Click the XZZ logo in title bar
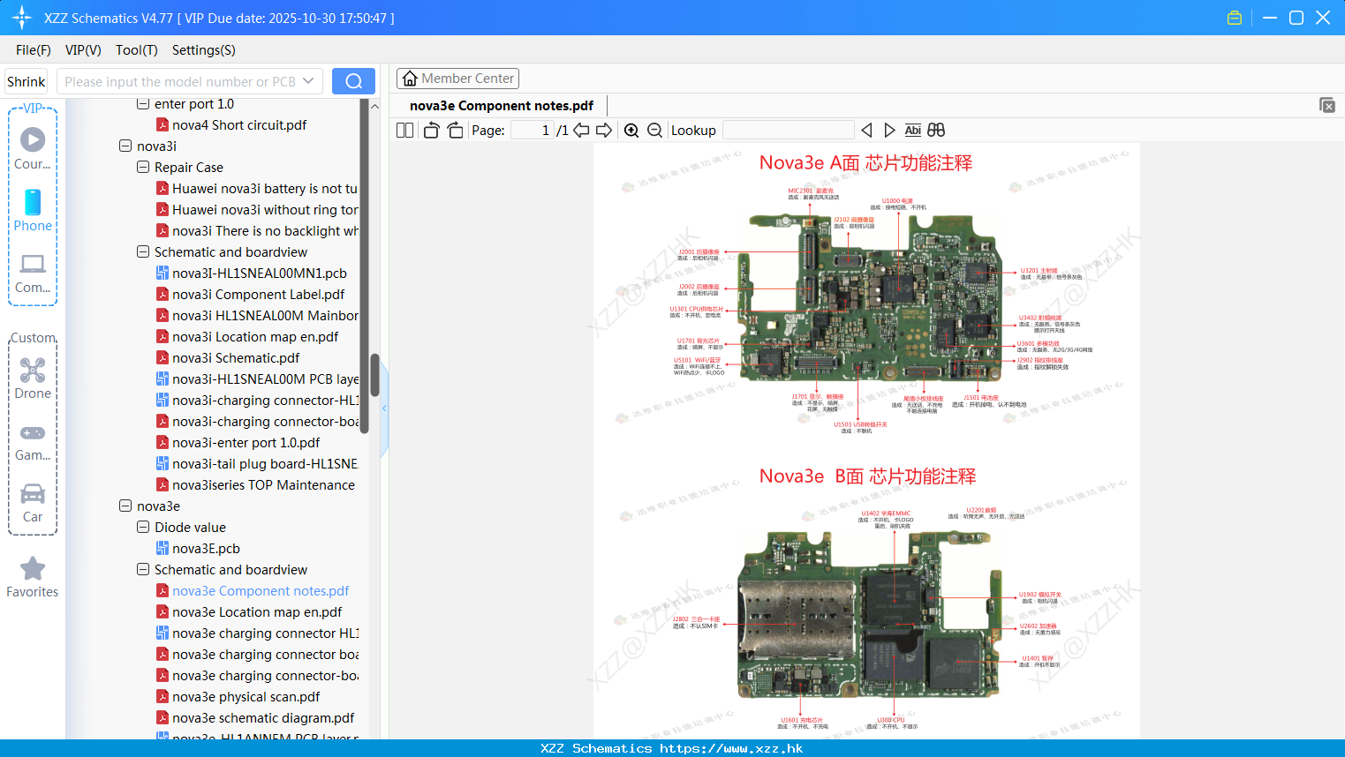Viewport: 1345px width, 757px height. (21, 18)
